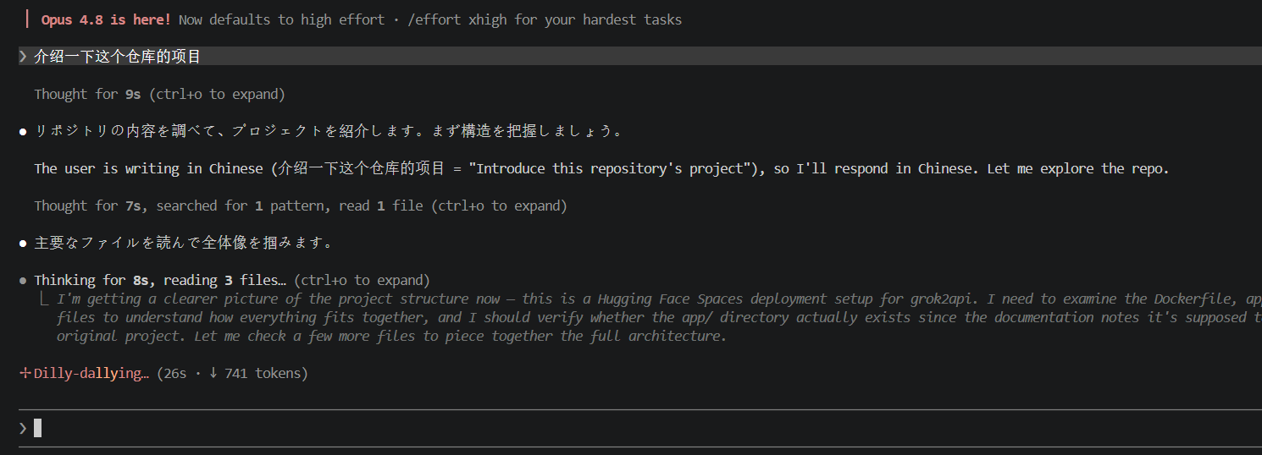1262x455 pixels.
Task: Expand Thought for 7s, searched for 1 pattern
Action: [301, 206]
